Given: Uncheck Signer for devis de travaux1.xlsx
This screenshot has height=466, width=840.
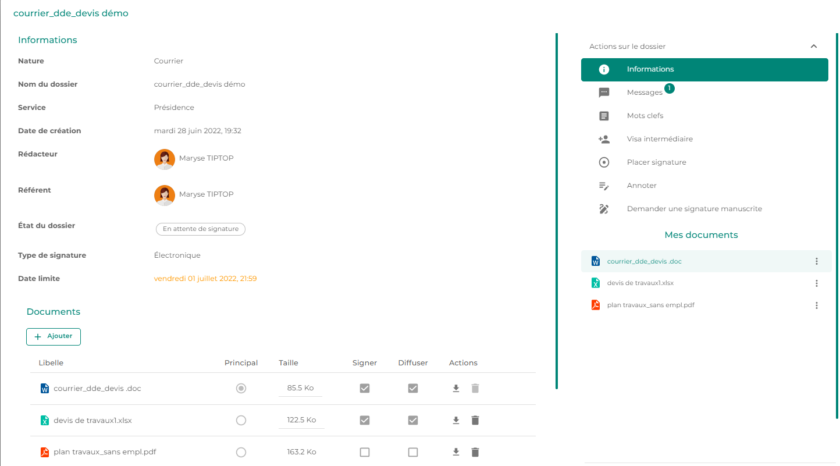Looking at the screenshot, I should 365,420.
